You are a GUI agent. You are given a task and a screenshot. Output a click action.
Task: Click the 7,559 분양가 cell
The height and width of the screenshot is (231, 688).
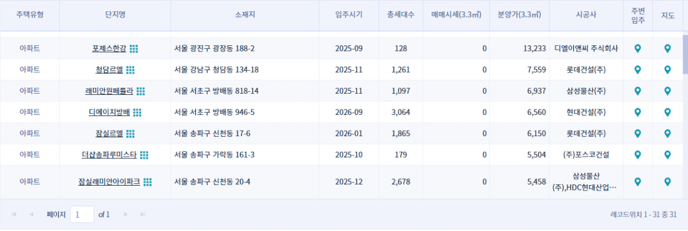coord(519,70)
